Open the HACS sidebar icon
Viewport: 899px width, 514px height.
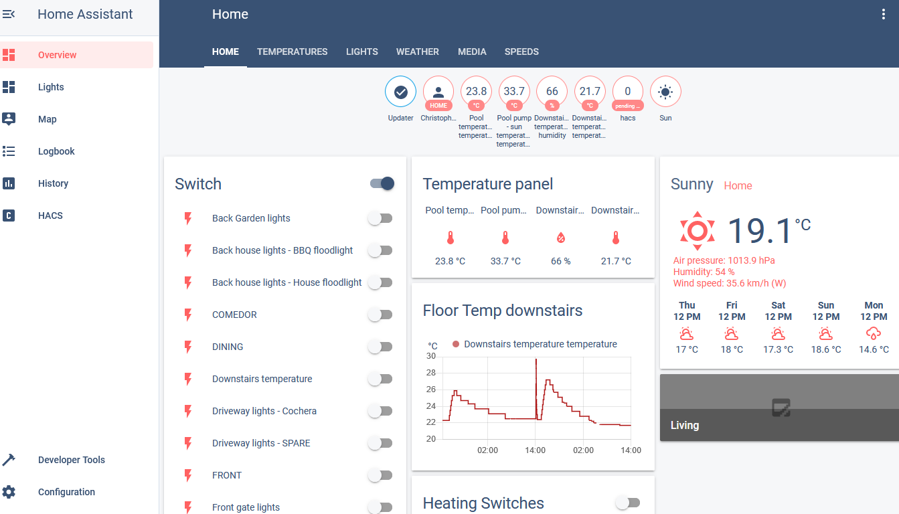[x=9, y=216]
